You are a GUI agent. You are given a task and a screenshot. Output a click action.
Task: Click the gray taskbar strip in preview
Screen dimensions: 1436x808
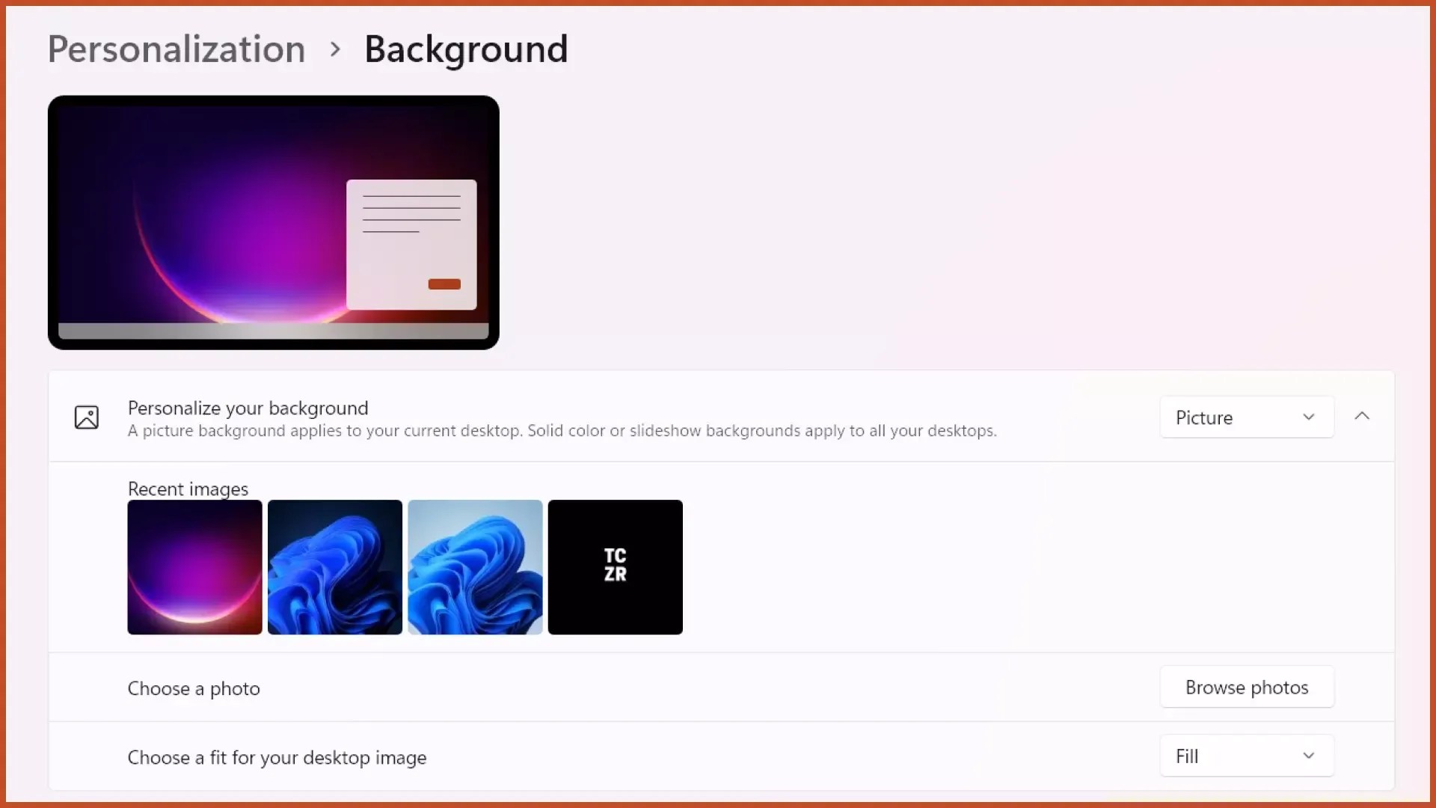(x=273, y=331)
